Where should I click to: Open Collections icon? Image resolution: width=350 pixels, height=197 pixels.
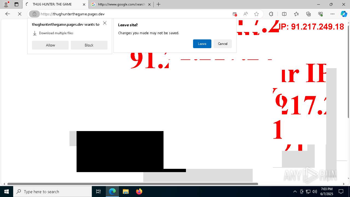pyautogui.click(x=308, y=14)
